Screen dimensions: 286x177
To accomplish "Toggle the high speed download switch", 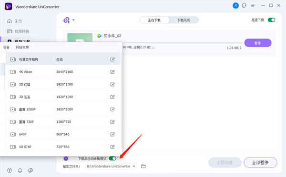I will click(x=271, y=20).
